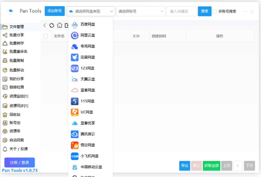Image resolution: width=261 pixels, height=177 pixels.
Task: Click the Pan Tools cloud logo
Action: point(11,11)
